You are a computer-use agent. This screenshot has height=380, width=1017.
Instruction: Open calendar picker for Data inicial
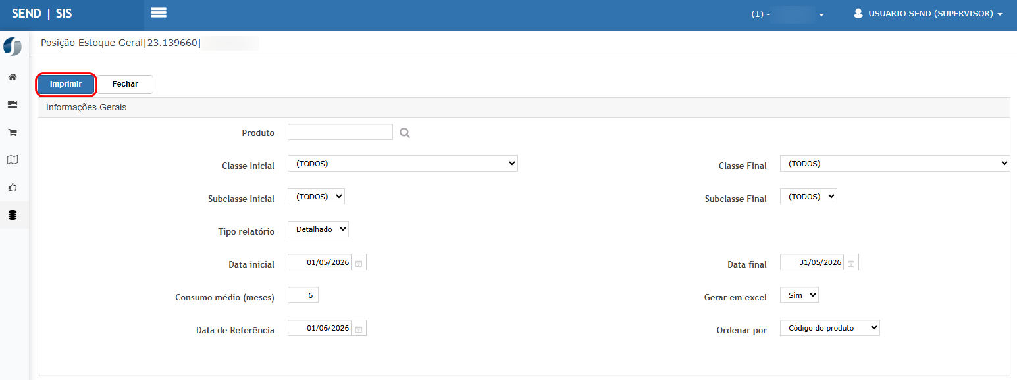(359, 263)
